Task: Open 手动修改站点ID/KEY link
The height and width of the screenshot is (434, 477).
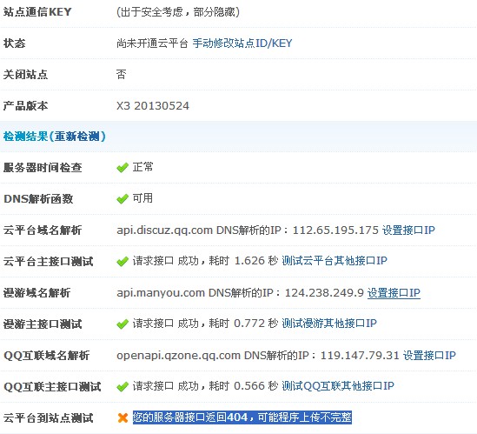Action: coord(242,43)
